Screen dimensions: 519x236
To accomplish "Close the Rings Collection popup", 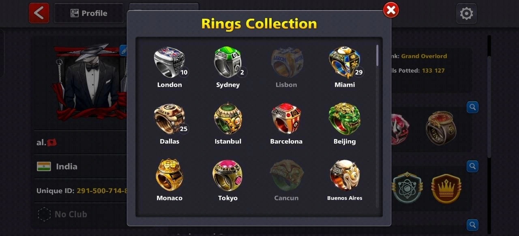I will [391, 11].
